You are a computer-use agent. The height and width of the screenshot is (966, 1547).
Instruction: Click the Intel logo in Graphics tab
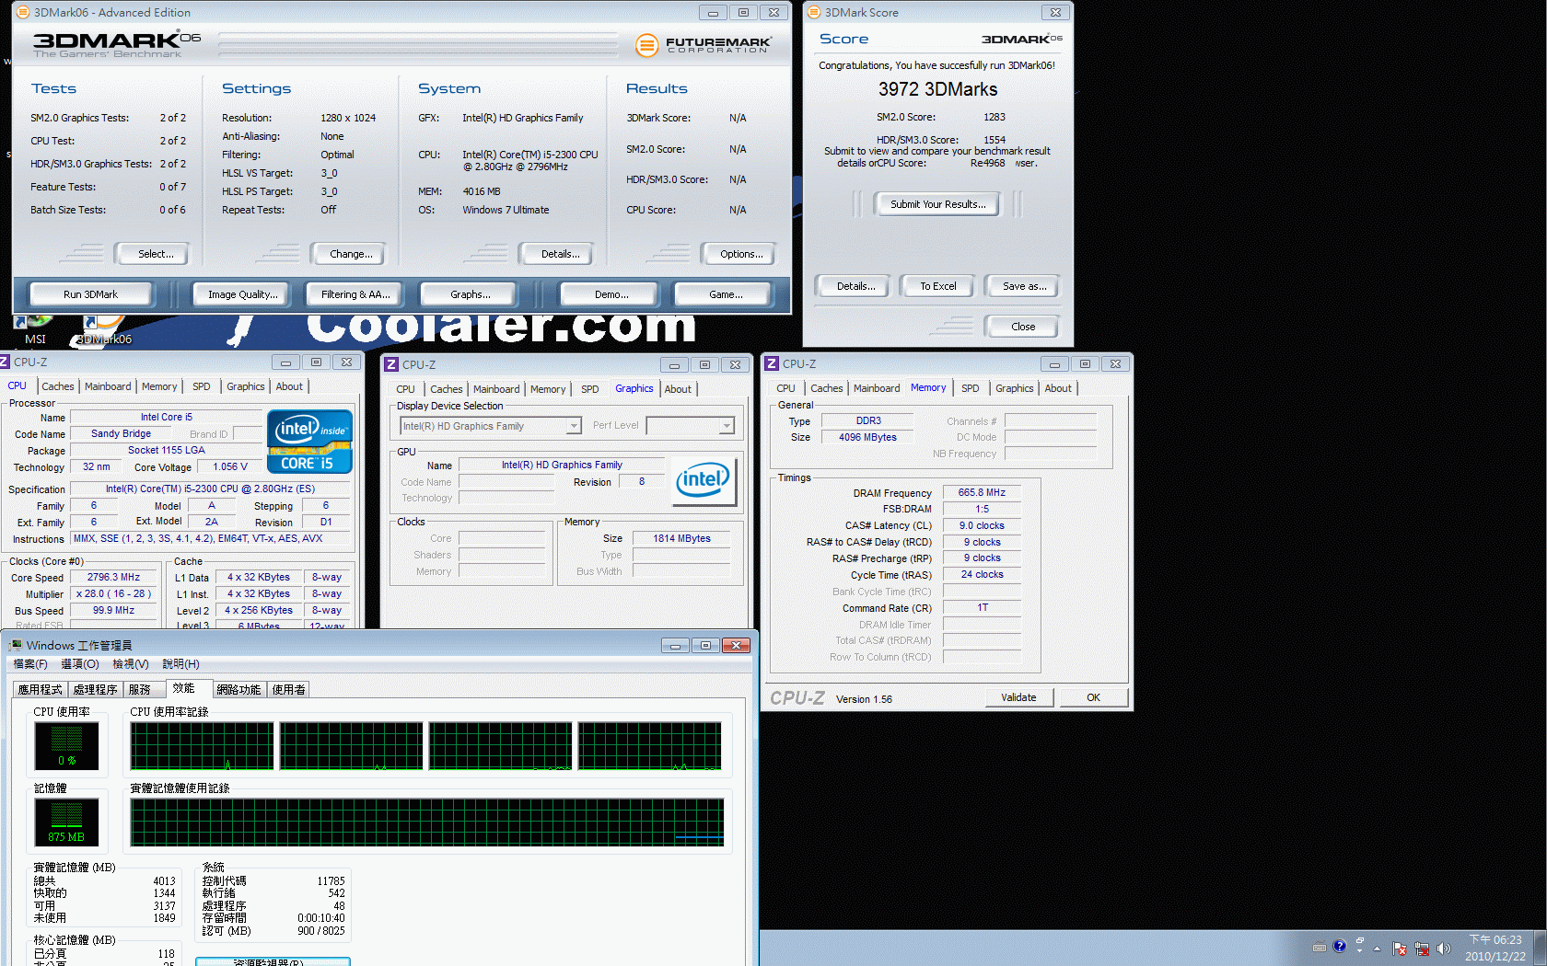(x=704, y=481)
